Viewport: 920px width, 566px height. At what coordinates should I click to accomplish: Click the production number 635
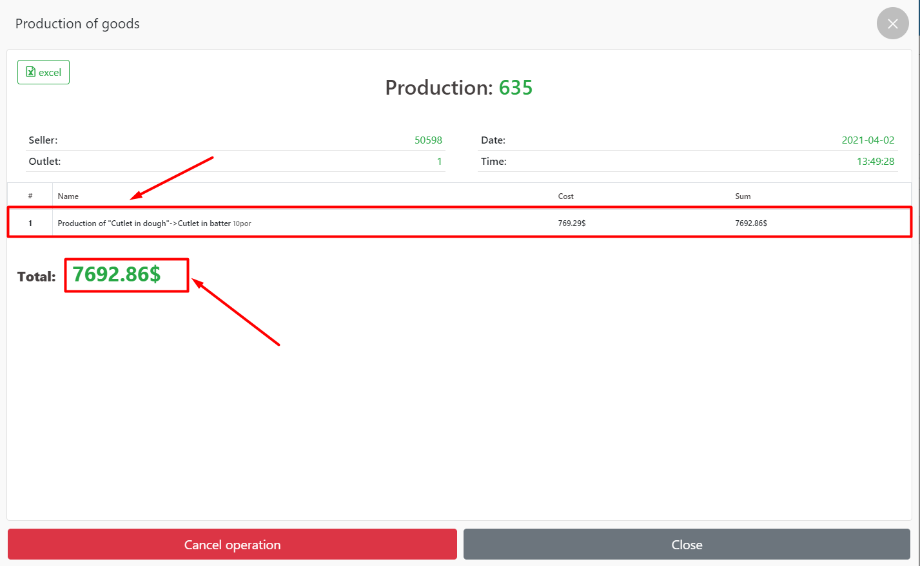click(x=516, y=88)
